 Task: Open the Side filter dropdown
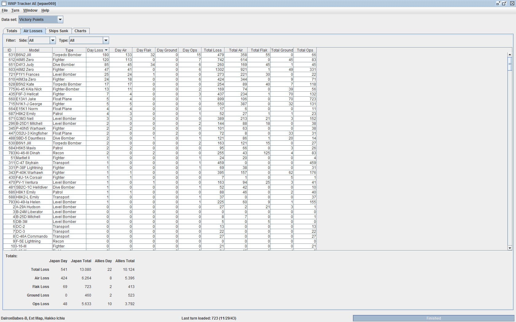53,40
